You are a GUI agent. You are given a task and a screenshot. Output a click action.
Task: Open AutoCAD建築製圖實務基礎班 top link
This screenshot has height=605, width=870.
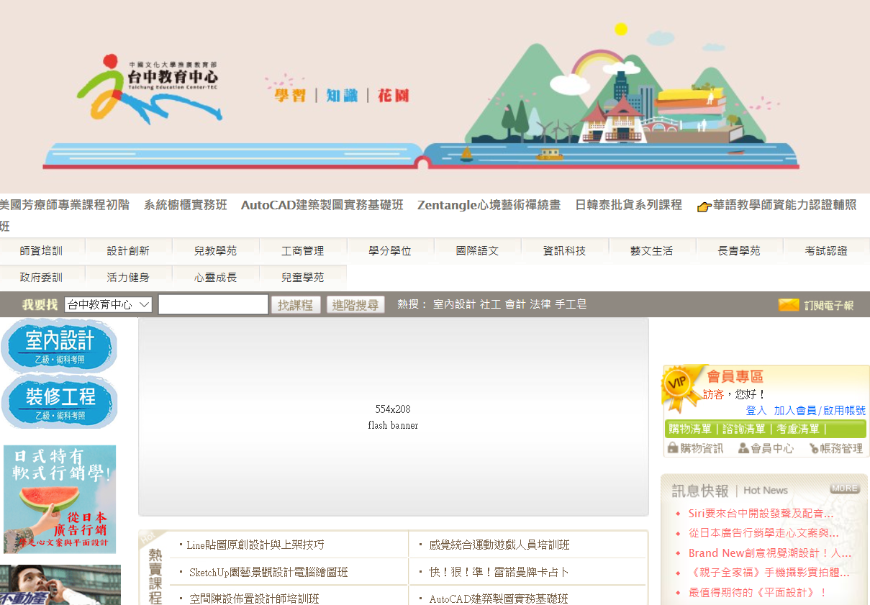pyautogui.click(x=322, y=205)
